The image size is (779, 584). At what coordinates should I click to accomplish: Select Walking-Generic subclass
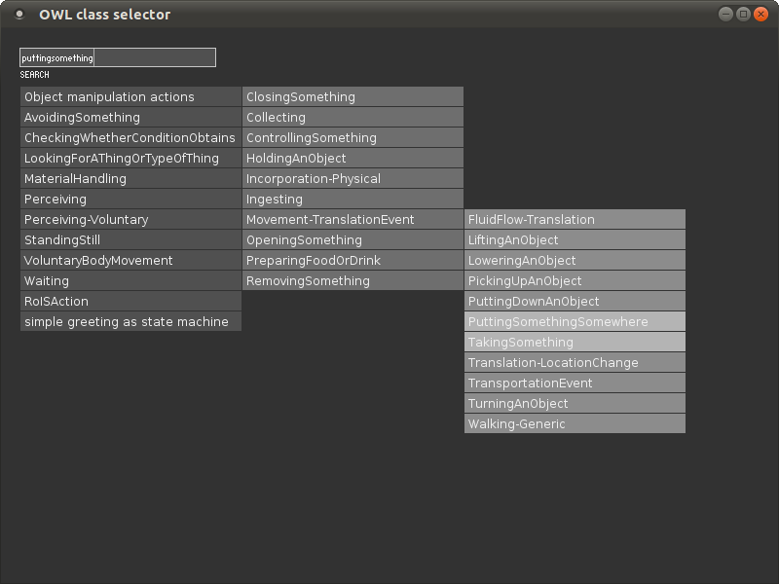coord(575,423)
